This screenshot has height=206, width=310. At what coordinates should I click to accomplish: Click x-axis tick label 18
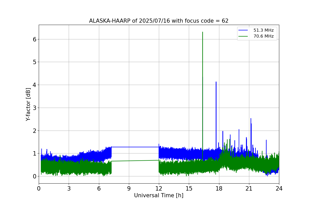[219, 188]
